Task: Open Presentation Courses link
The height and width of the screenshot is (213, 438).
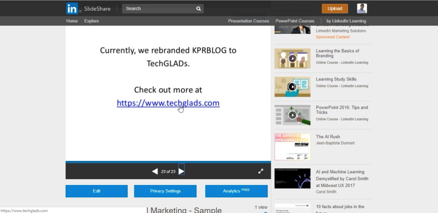Action: coord(249,21)
